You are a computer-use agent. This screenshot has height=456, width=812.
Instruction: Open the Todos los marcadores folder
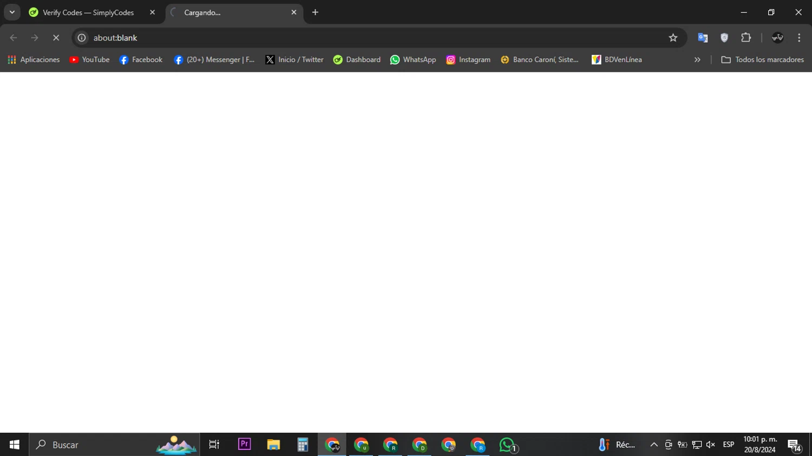tap(762, 60)
